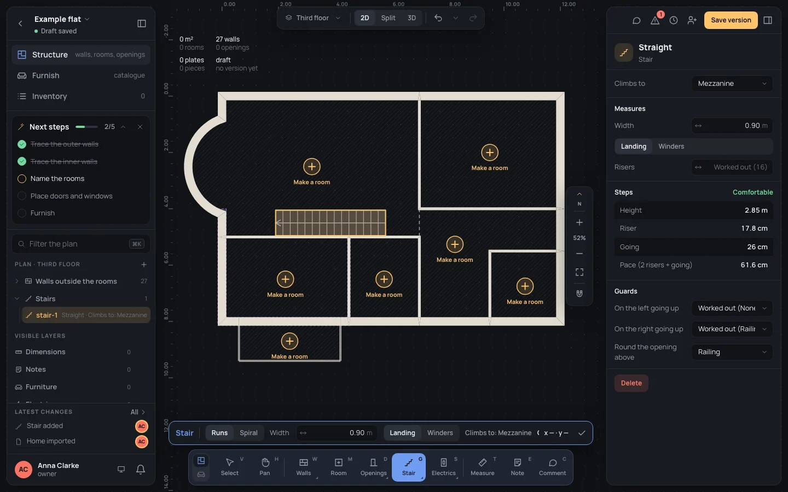Switch stair type to Spiral
Viewport: 788px width, 492px height.
pos(248,433)
